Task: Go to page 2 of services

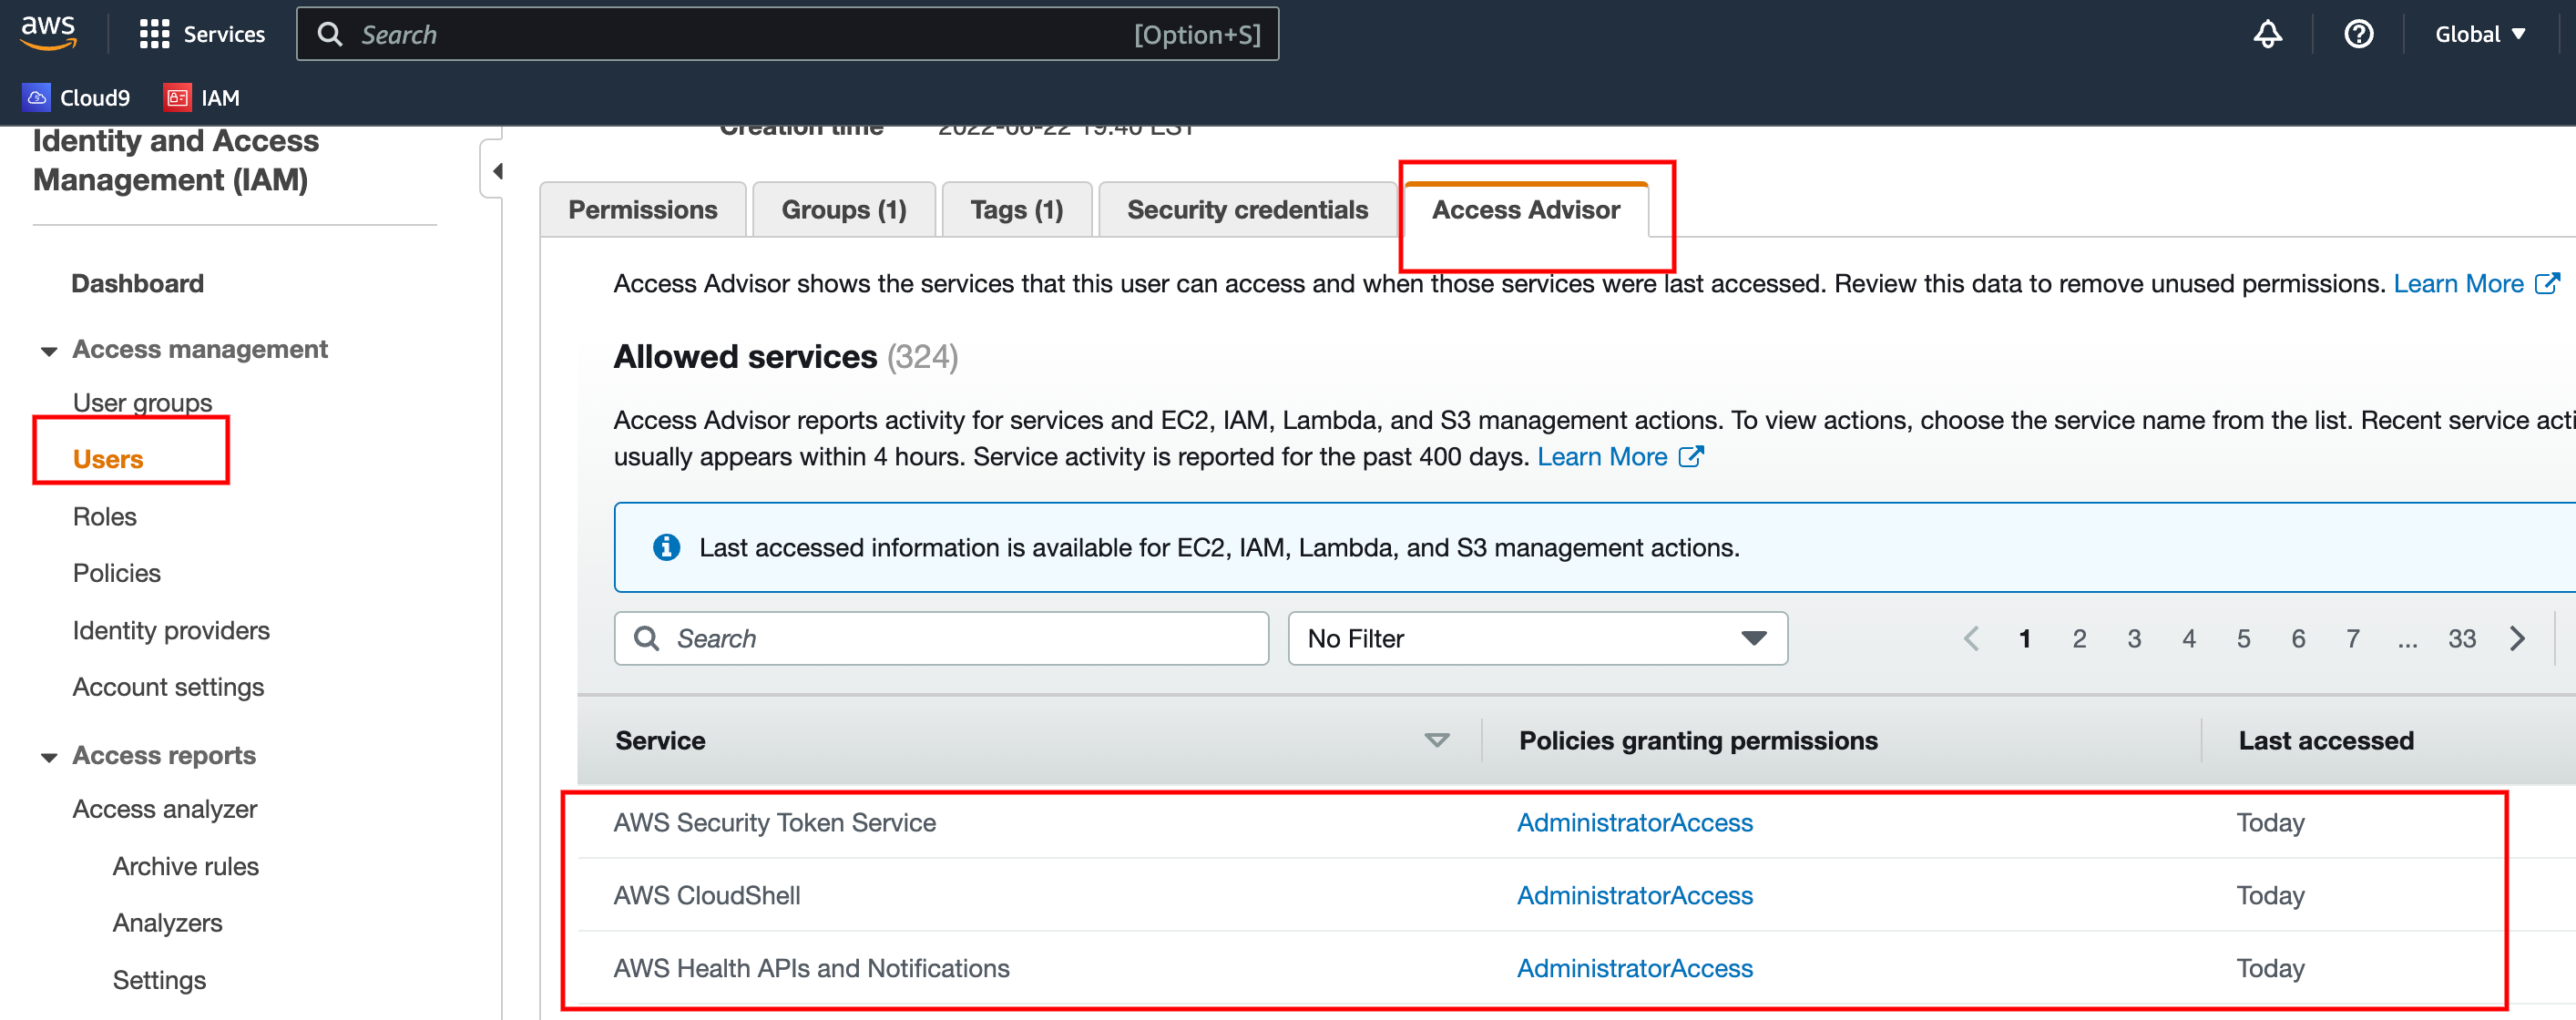Action: [x=2079, y=638]
